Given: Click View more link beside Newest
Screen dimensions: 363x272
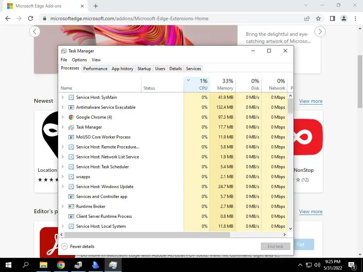Looking at the screenshot, I should [x=311, y=101].
